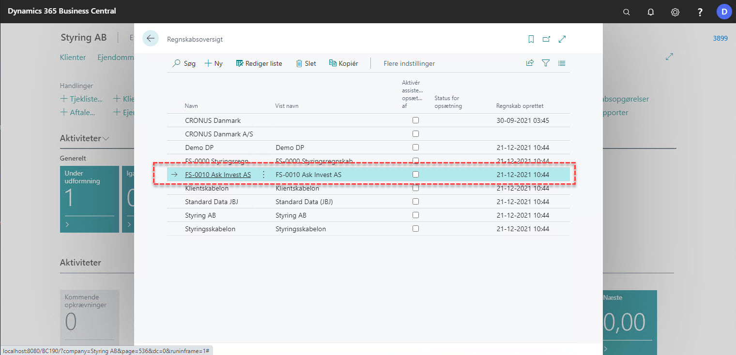Click the Standard Data (JBJ) display name cell
736x355 pixels.
click(304, 202)
